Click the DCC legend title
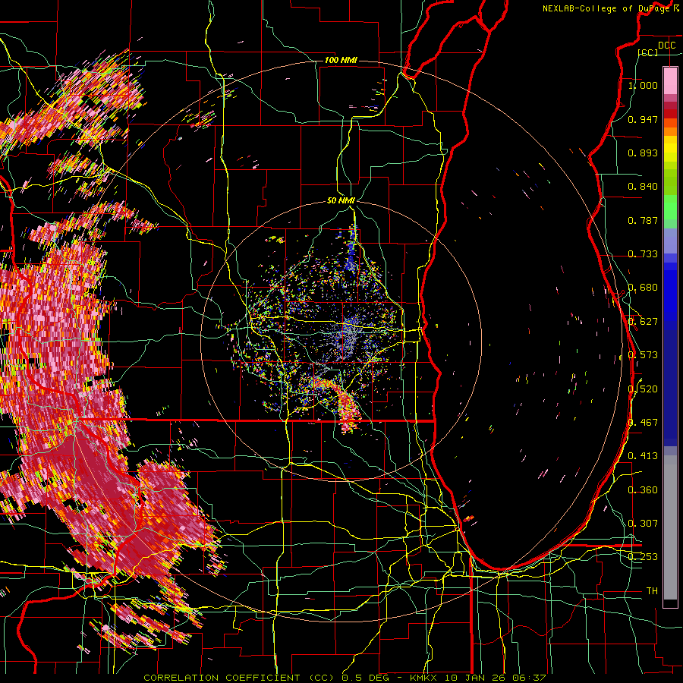The width and height of the screenshot is (683, 683). tap(666, 46)
